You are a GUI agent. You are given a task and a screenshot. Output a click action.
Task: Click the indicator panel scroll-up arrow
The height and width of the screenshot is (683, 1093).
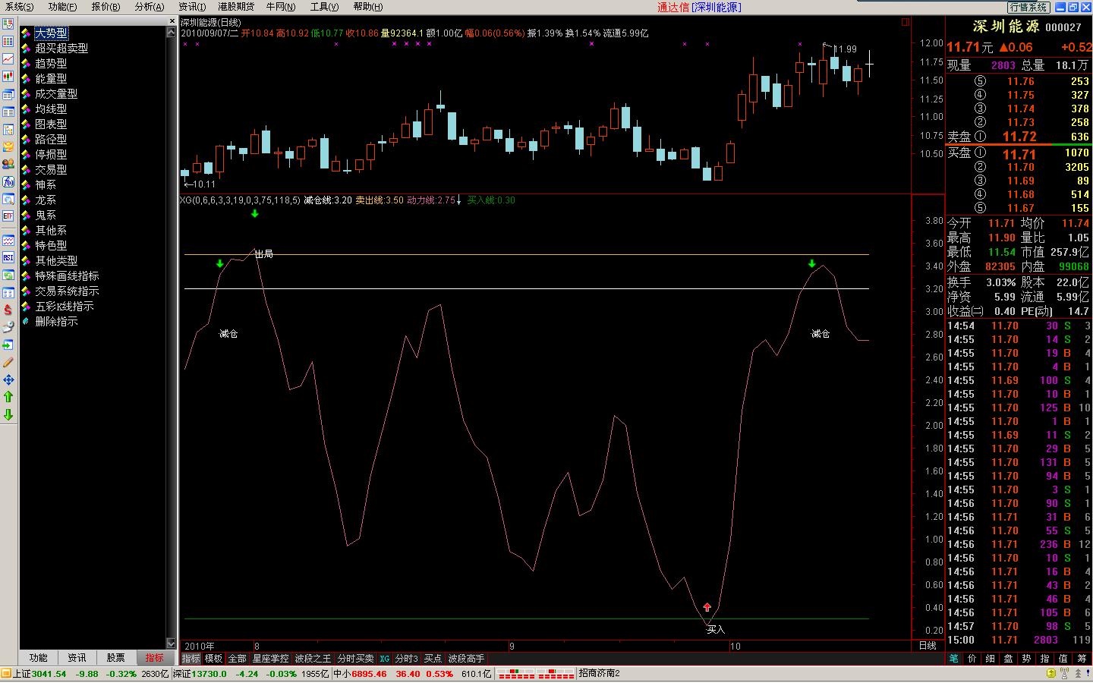click(x=171, y=33)
